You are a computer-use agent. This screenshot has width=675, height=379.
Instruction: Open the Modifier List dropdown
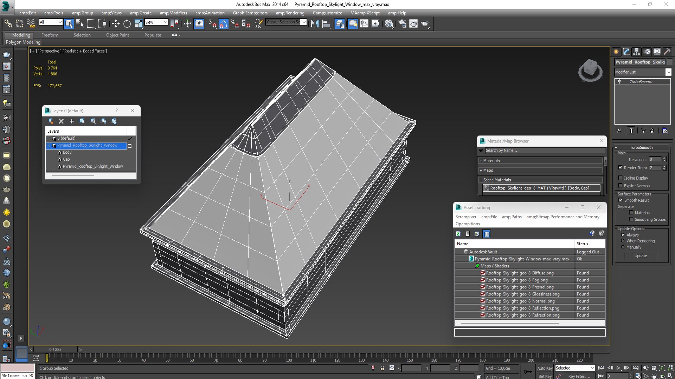pyautogui.click(x=643, y=72)
